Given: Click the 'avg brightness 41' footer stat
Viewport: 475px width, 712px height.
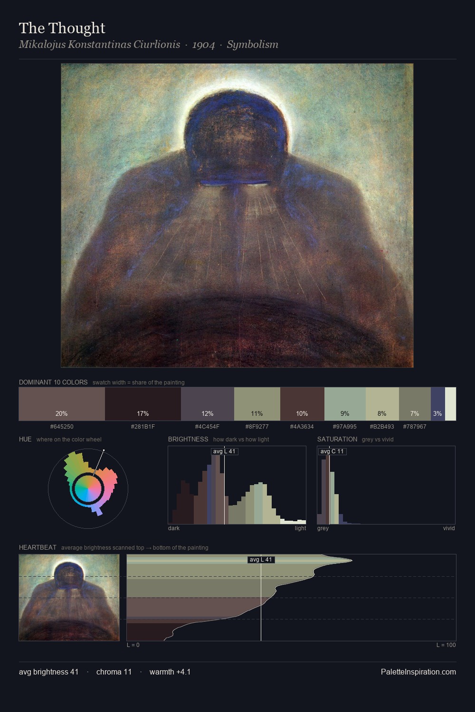Looking at the screenshot, I should [x=49, y=672].
